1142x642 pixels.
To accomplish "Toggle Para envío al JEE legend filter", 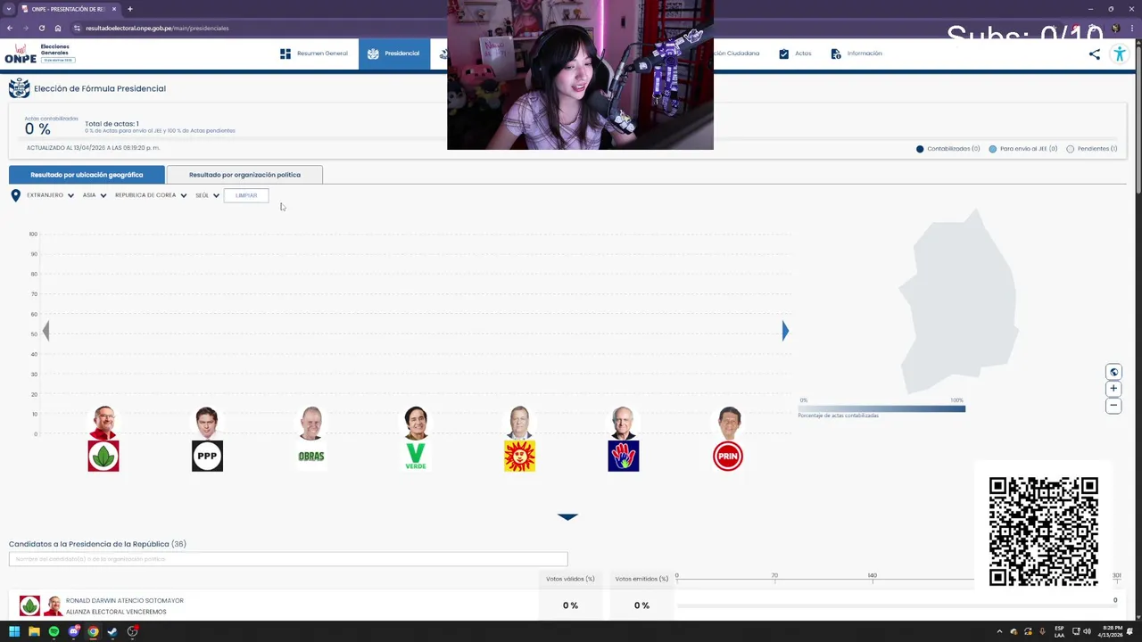I will coord(1023,149).
